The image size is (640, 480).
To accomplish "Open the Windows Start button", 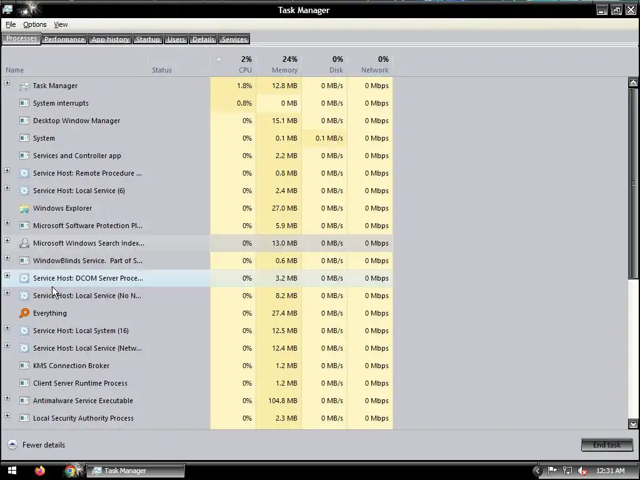I will point(12,471).
